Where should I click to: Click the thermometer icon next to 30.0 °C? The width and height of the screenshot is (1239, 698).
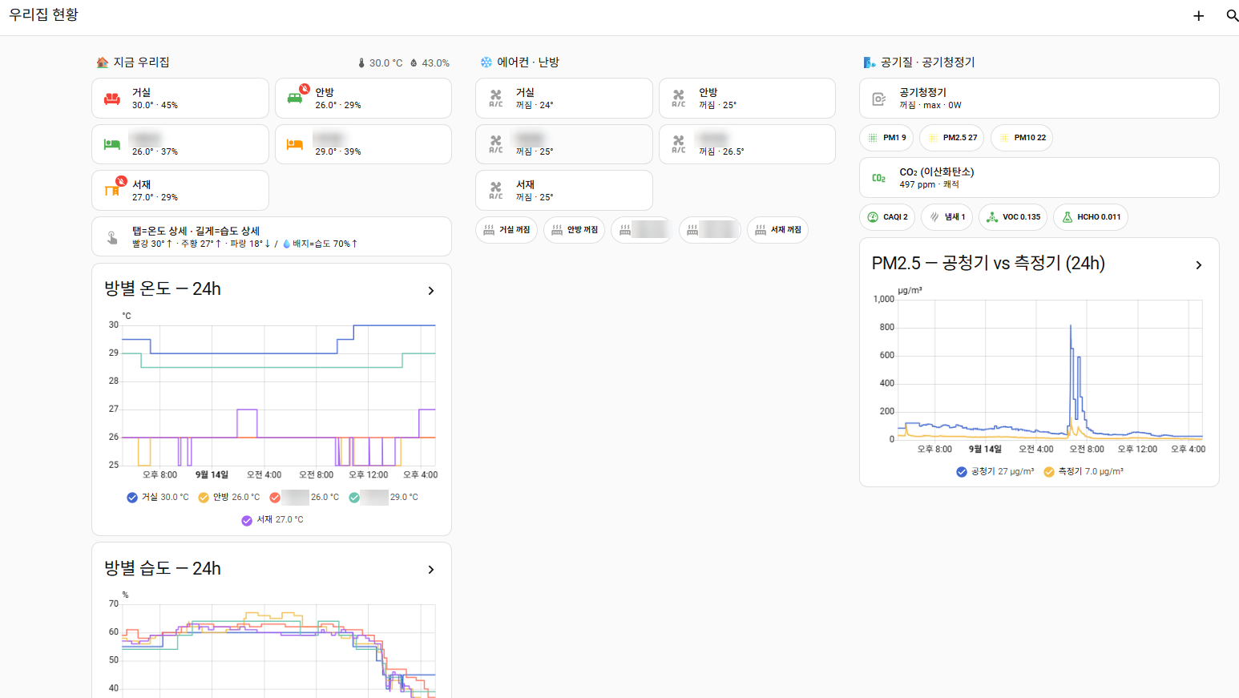(x=361, y=63)
